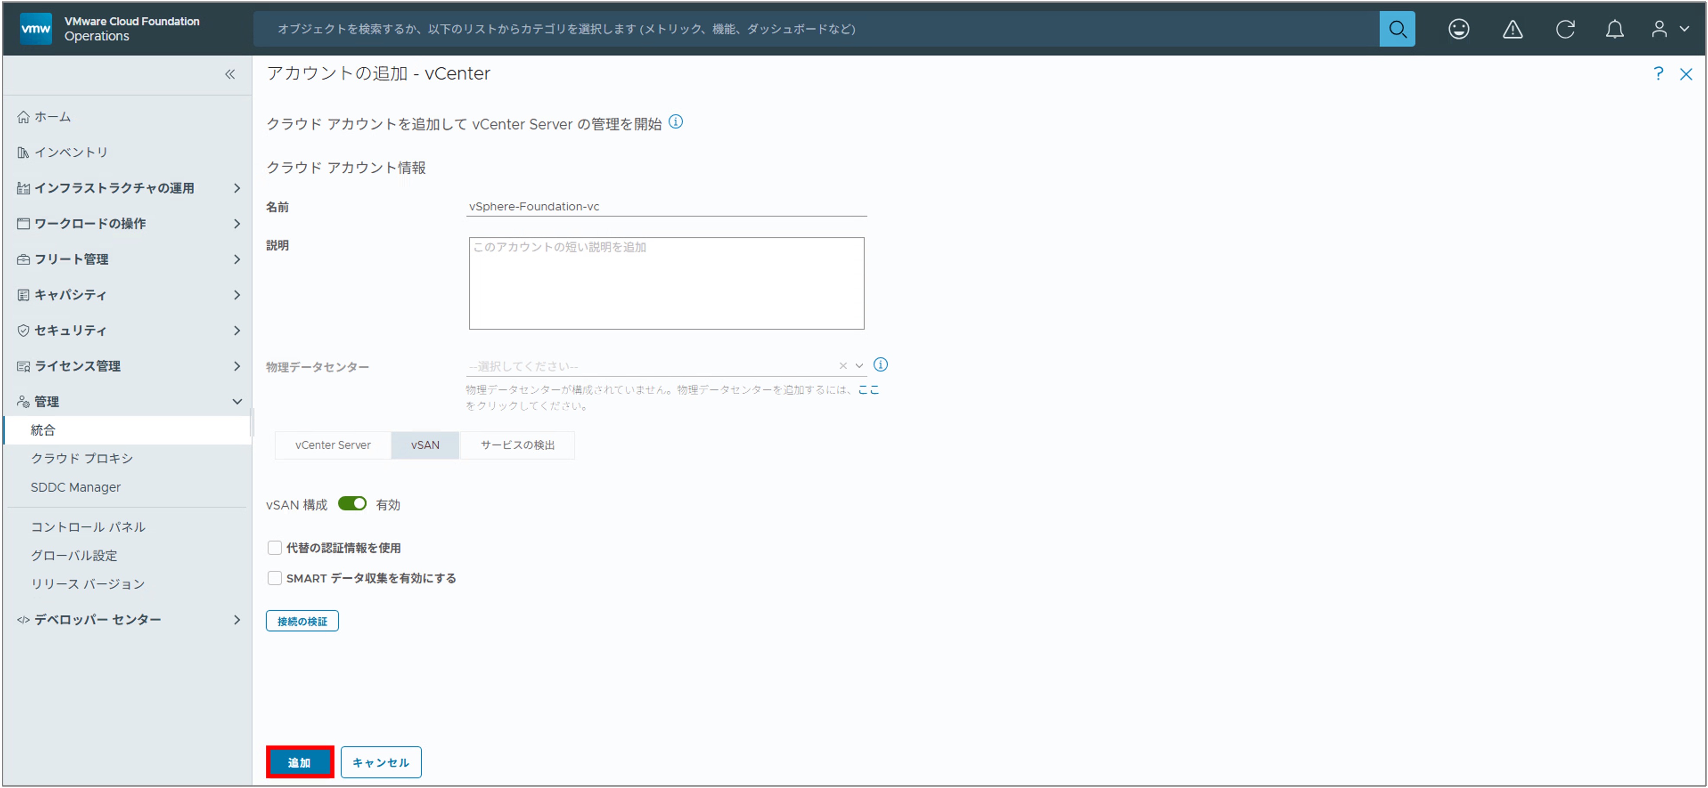This screenshot has width=1708, height=788.
Task: Check SMART データ収集を有効にする checkbox
Action: (x=275, y=578)
